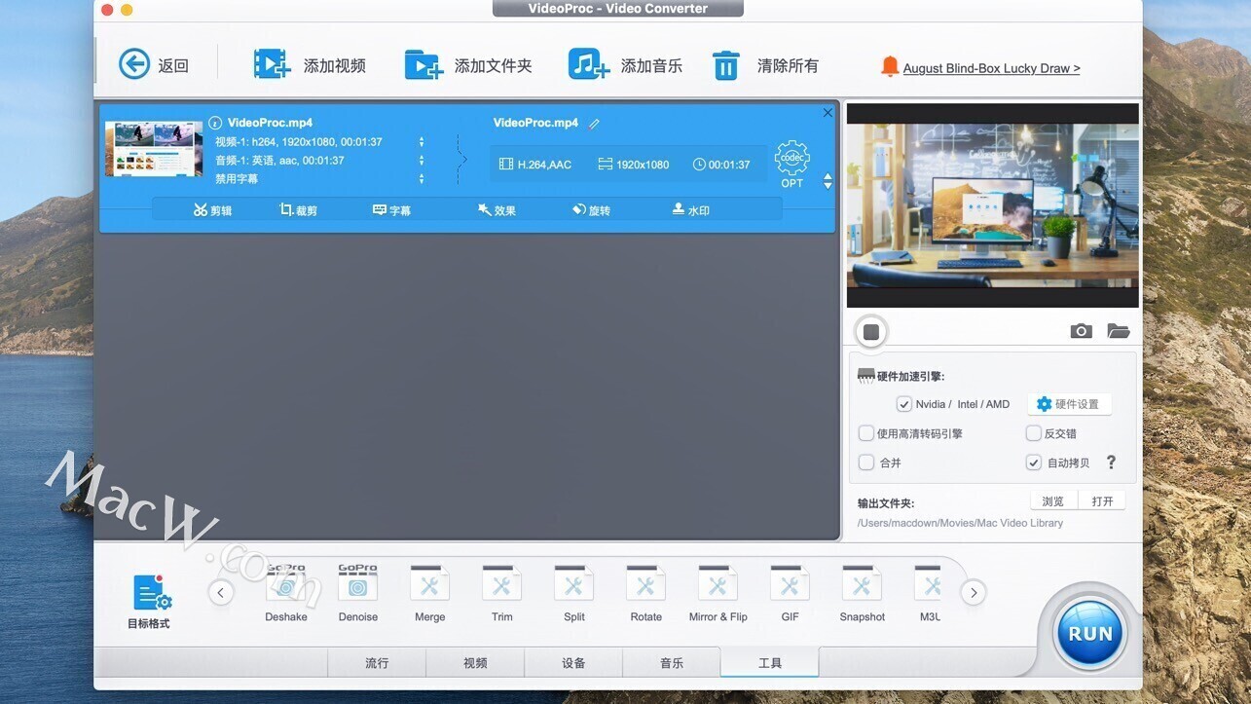Click the 浏览 browse button
Screen dimensions: 1251x704
[1053, 501]
